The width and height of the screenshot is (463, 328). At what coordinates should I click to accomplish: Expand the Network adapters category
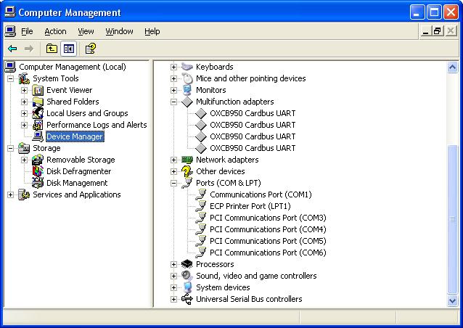(173, 160)
